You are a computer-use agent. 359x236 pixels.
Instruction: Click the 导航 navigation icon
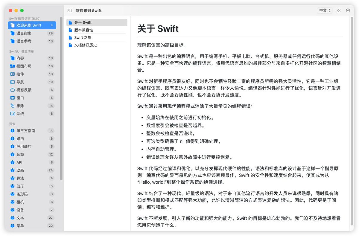coord(12,82)
